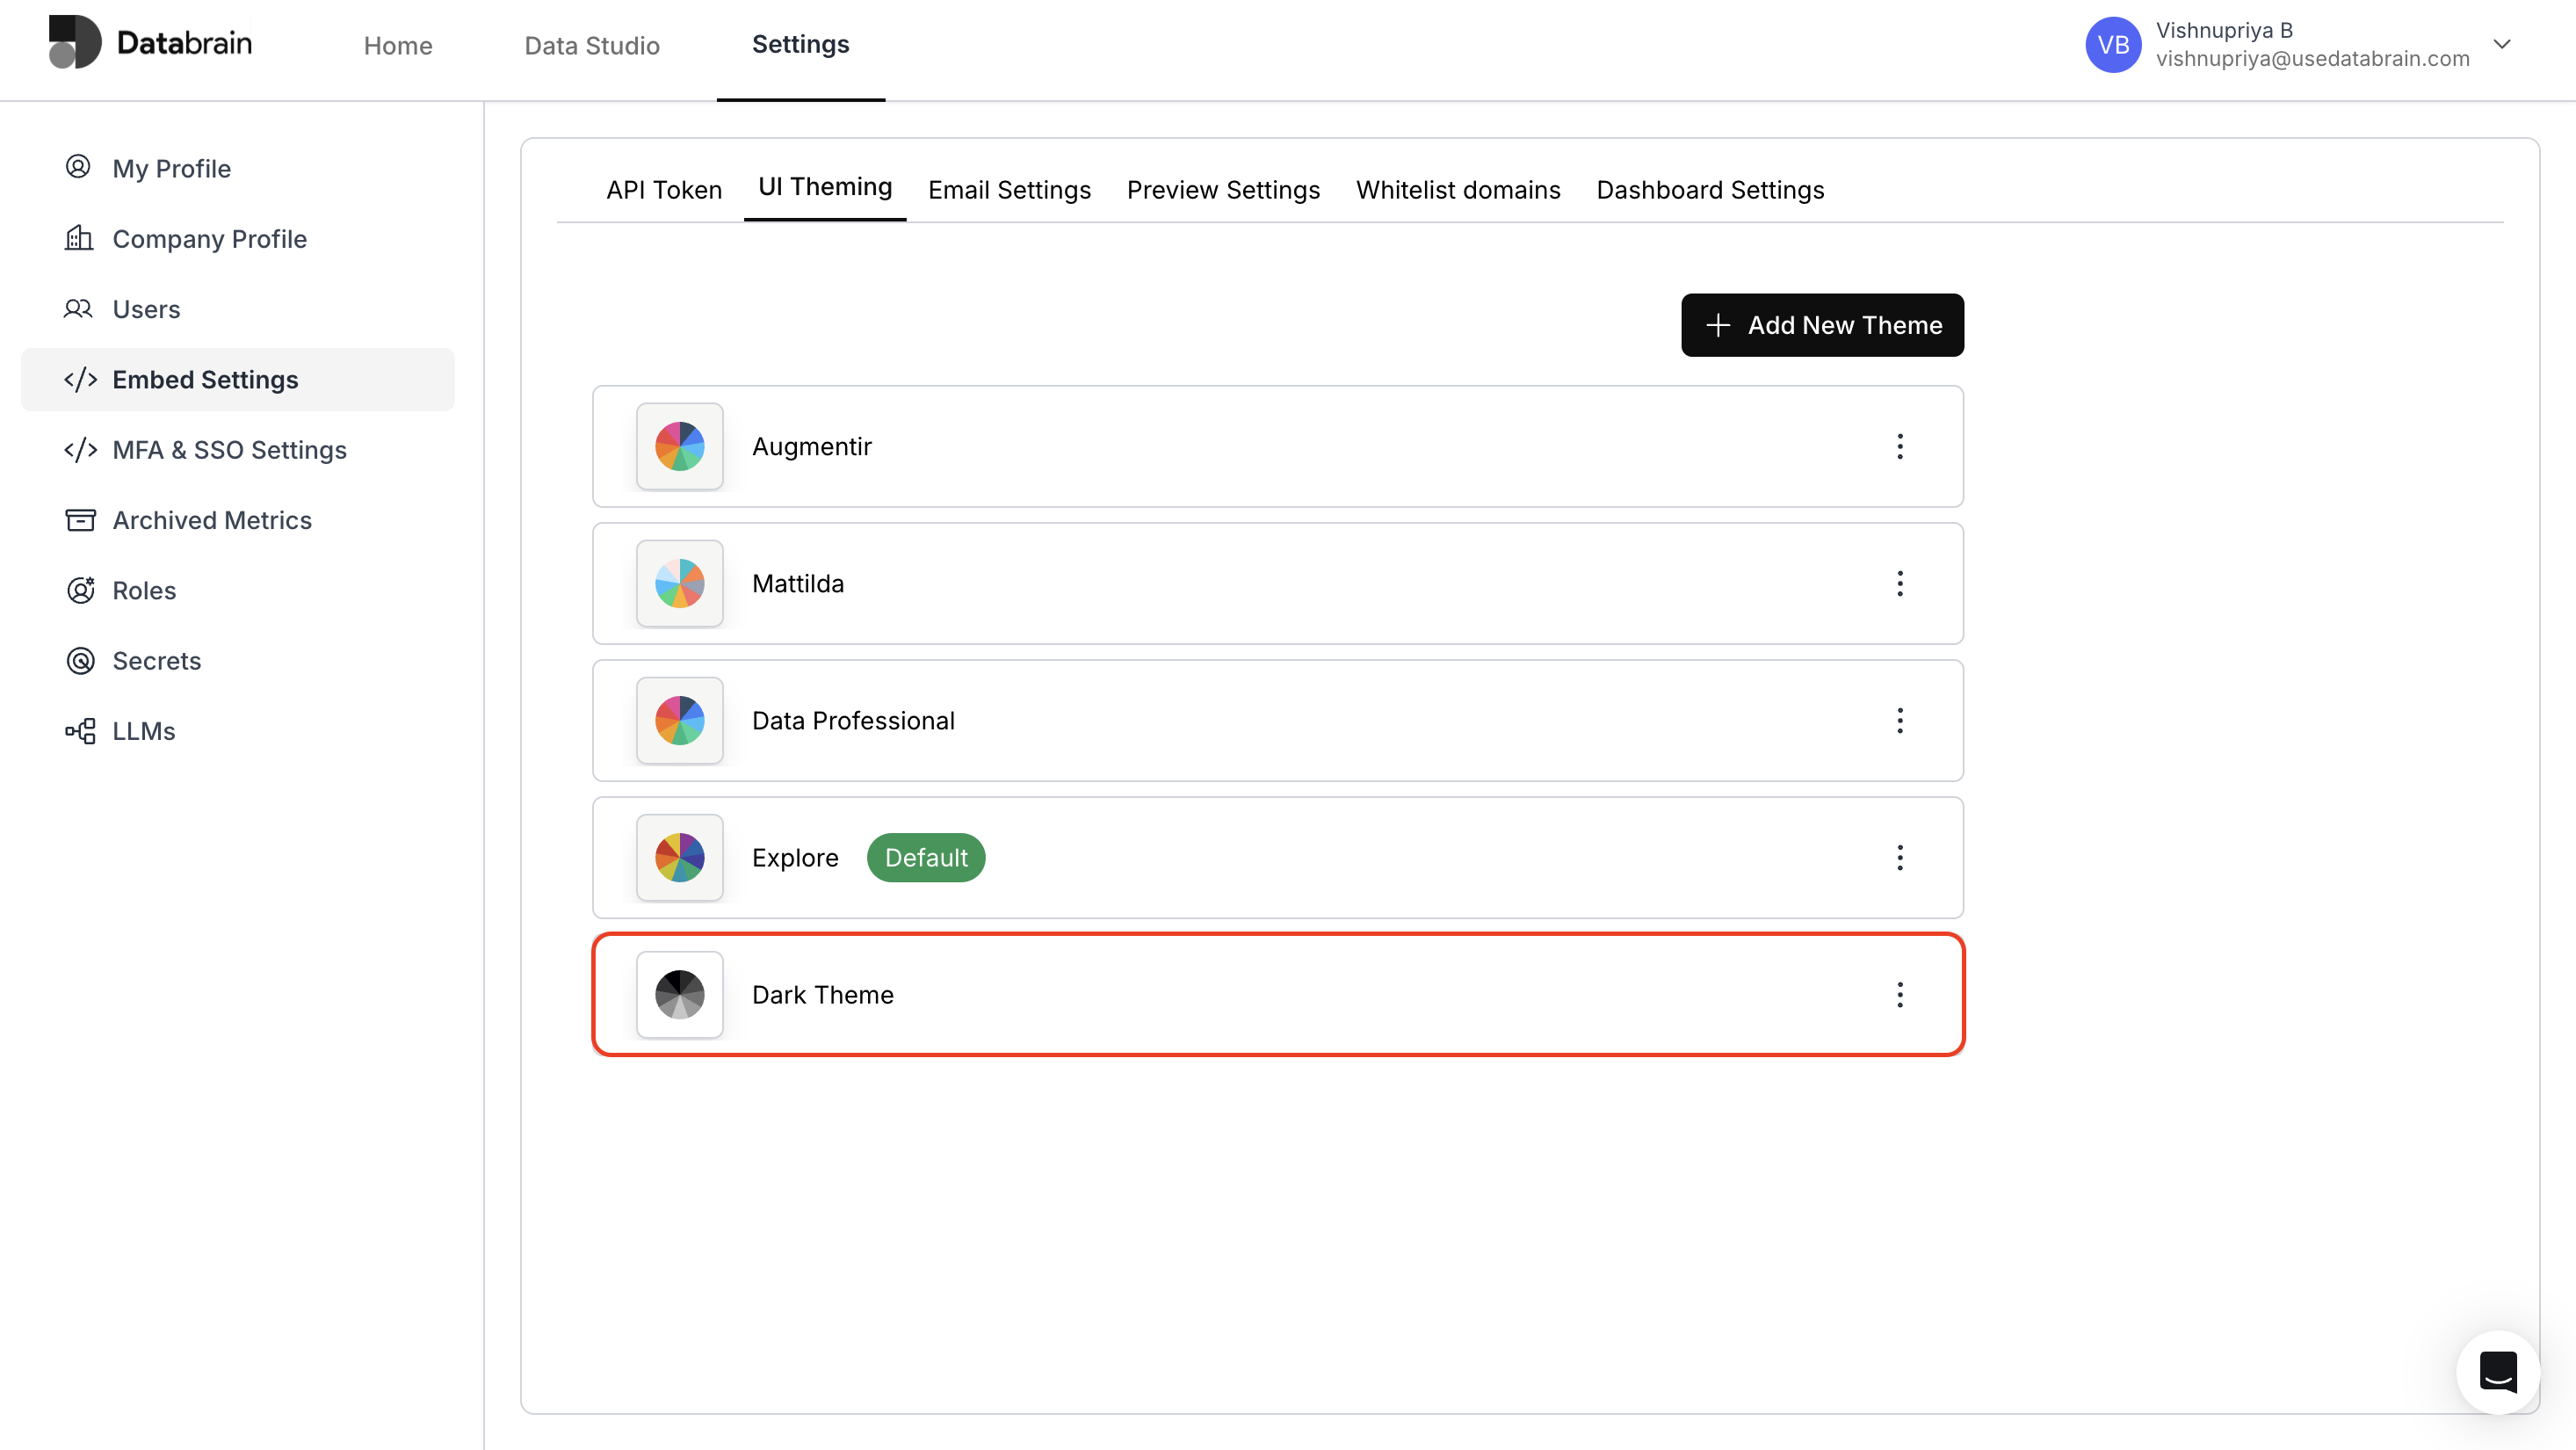Expand the user account dropdown chevron
2576x1450 pixels.
pos(2502,44)
